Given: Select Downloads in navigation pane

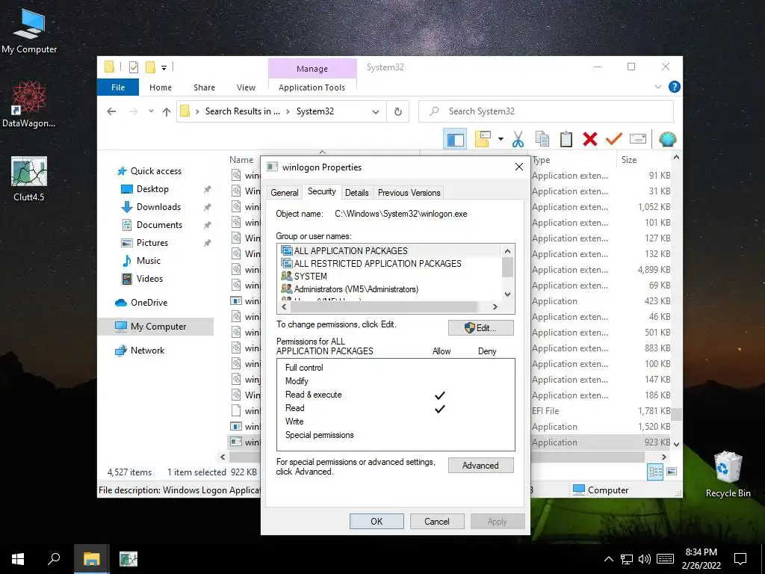Looking at the screenshot, I should (x=158, y=207).
